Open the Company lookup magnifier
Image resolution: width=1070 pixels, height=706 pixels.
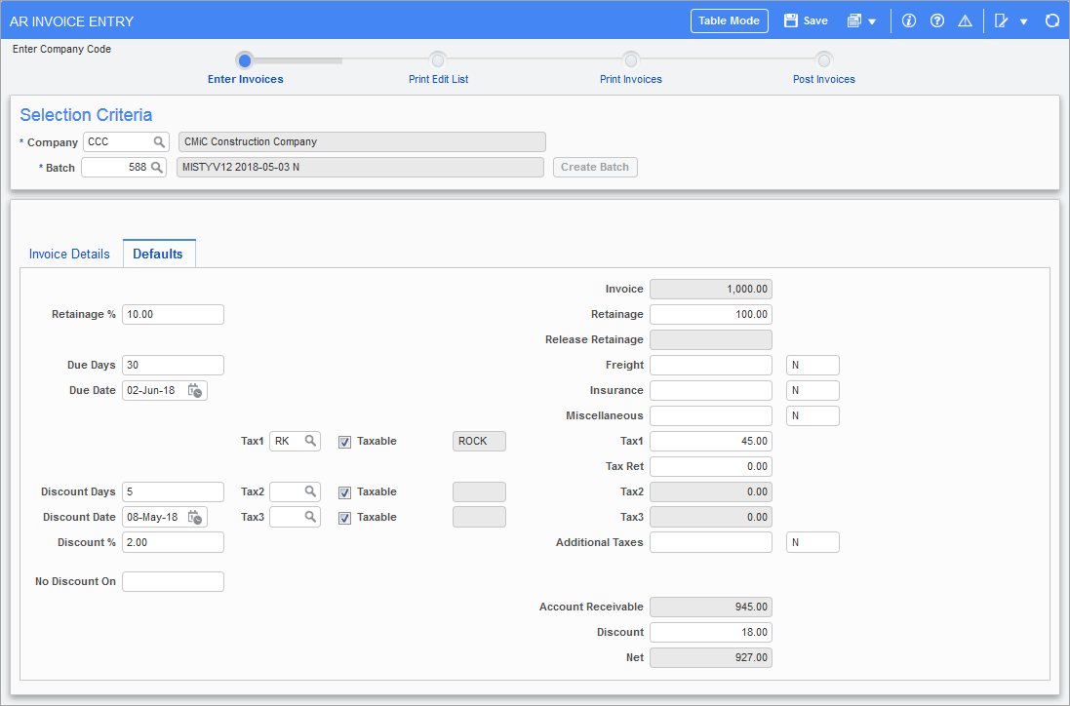click(159, 141)
